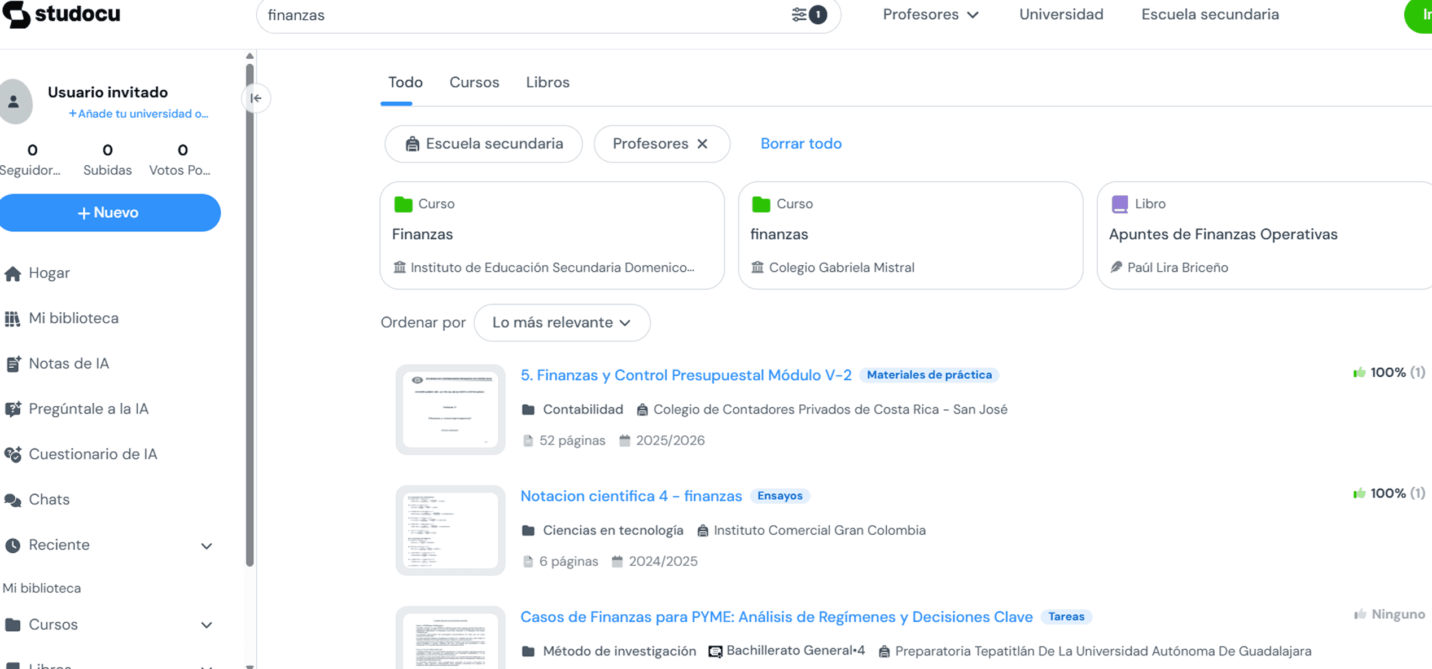The width and height of the screenshot is (1432, 669).
Task: Click the Tareas tag
Action: click(x=1066, y=617)
